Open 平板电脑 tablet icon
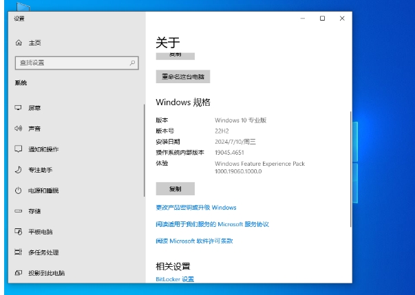 [19, 232]
